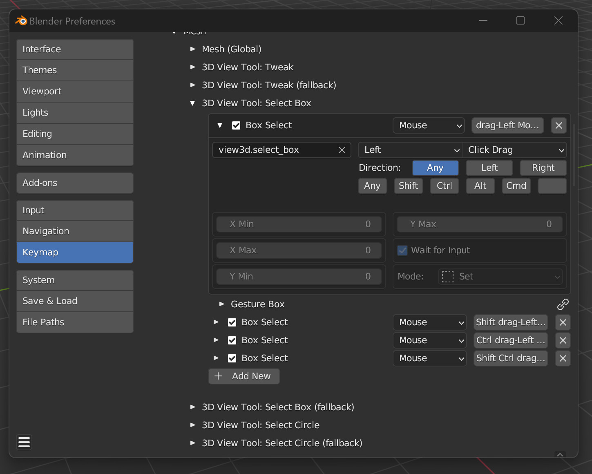Viewport: 592px width, 474px height.
Task: Remove the Ctrl drag-Left Box Select item
Action: (x=563, y=340)
